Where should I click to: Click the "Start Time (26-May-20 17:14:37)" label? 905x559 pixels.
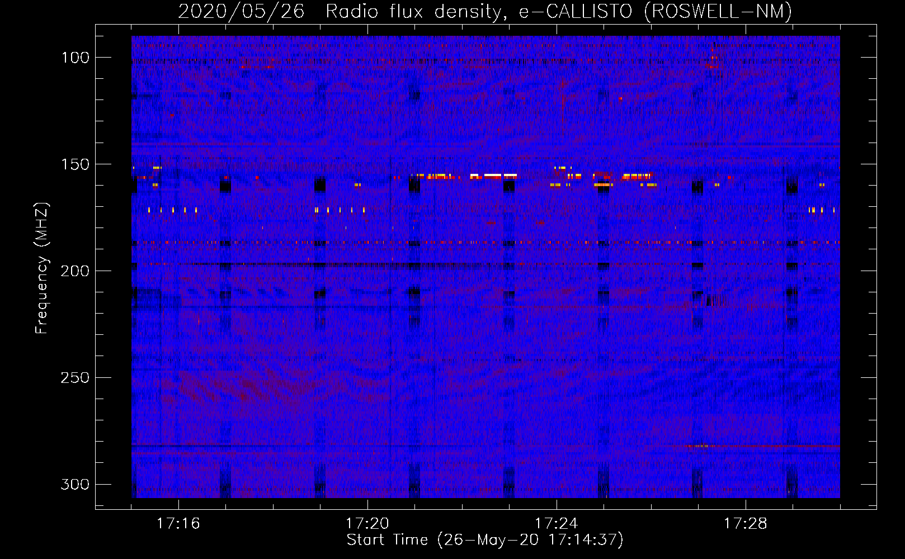pos(485,540)
